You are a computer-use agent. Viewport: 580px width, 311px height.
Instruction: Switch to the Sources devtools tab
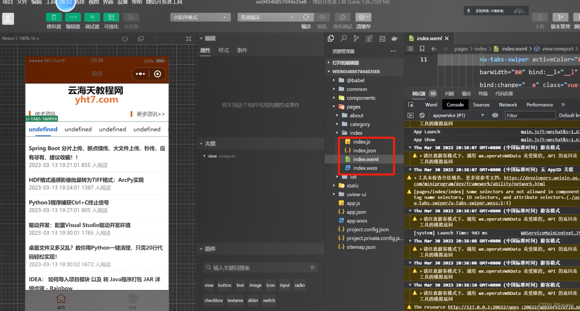click(481, 105)
